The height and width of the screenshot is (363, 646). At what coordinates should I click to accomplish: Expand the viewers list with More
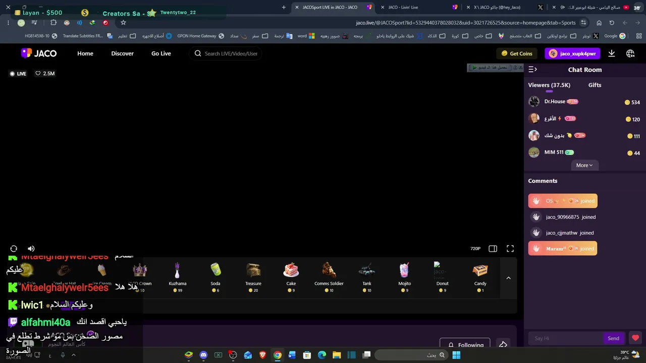[x=584, y=165]
